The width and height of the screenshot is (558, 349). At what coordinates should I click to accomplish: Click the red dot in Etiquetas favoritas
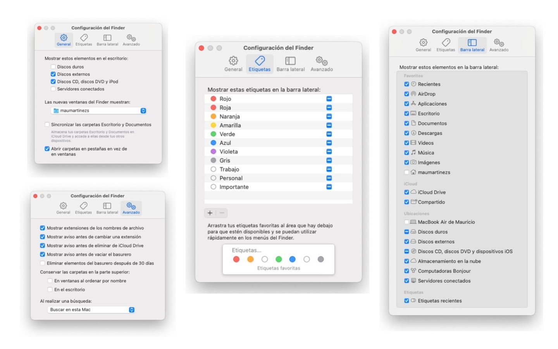[x=236, y=259]
